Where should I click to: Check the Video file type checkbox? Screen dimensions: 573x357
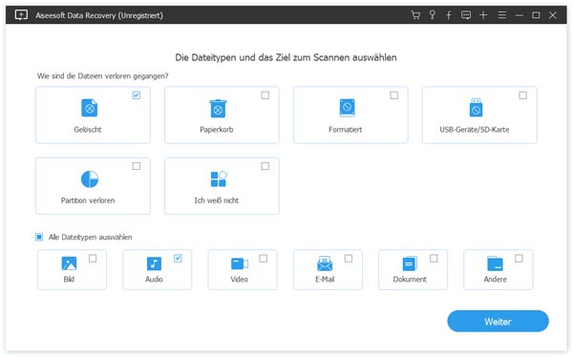pos(264,259)
